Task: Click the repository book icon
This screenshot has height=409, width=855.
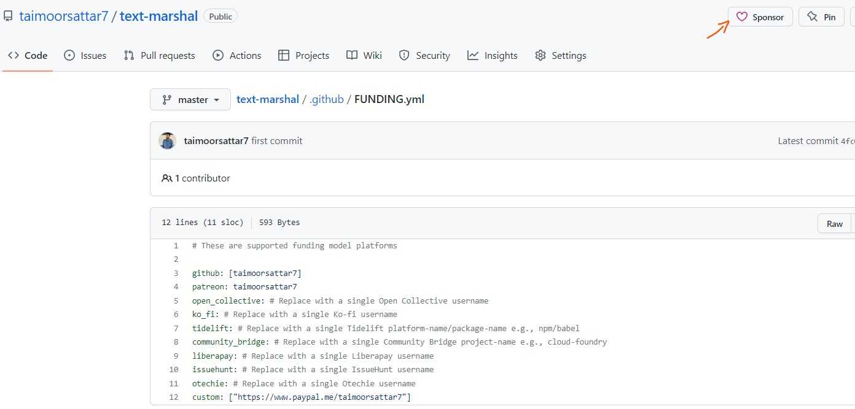Action: pyautogui.click(x=8, y=17)
